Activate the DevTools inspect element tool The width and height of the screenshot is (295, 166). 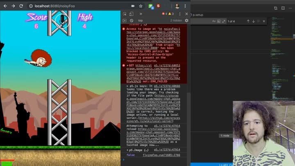point(125,14)
